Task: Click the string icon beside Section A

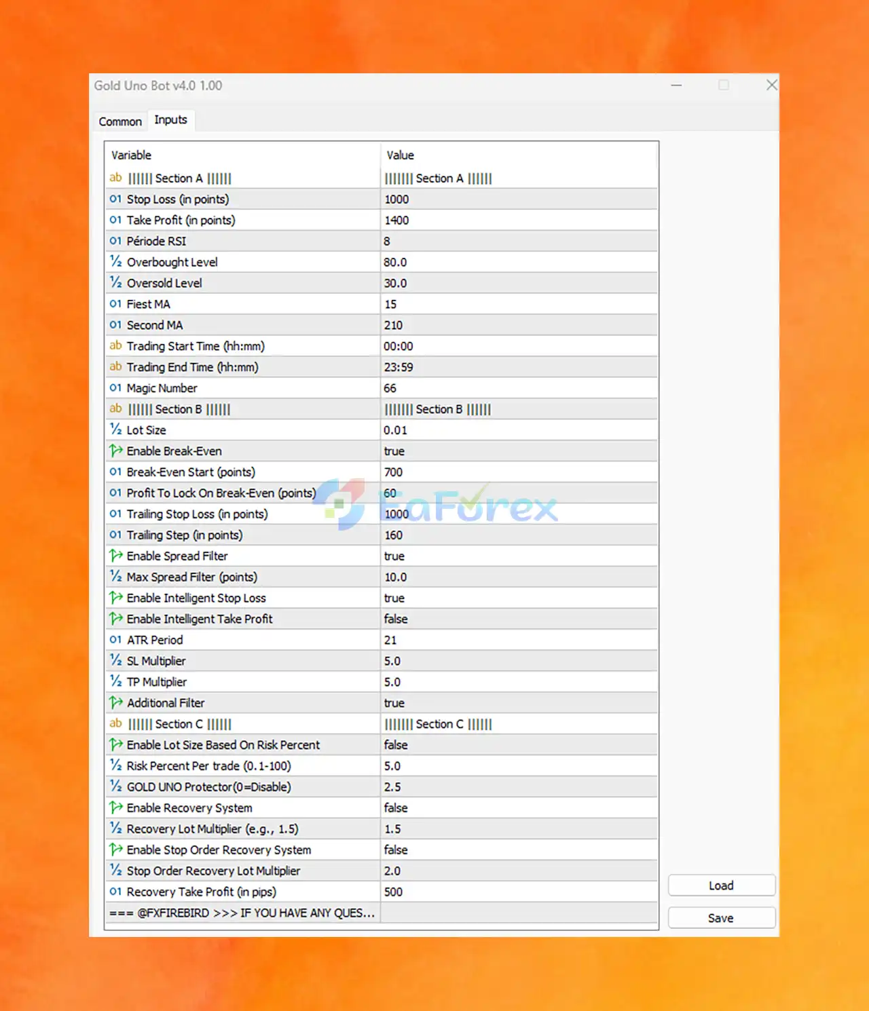Action: pos(115,178)
